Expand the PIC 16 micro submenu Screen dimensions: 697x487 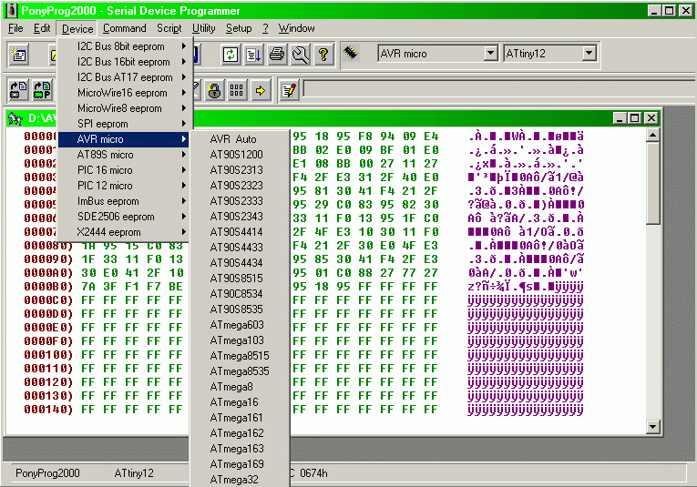125,170
